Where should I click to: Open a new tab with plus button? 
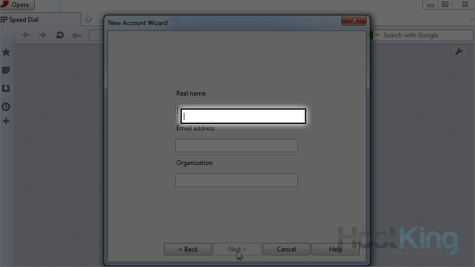click(x=89, y=20)
